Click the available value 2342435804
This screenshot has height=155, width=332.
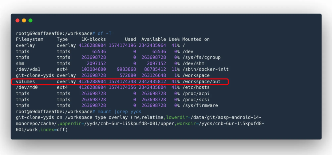point(152,87)
